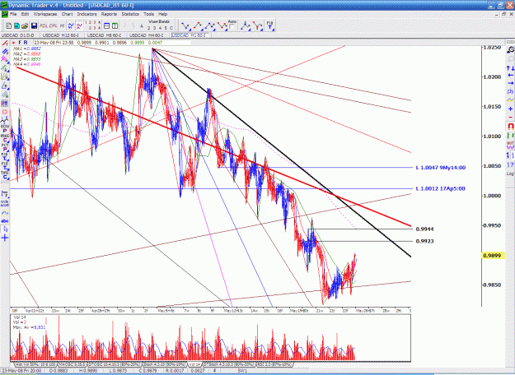Click the red minus icon in right sidebar

(x=510, y=117)
